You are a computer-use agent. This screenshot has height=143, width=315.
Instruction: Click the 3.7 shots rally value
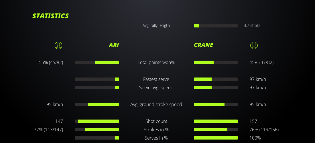[x=252, y=25]
